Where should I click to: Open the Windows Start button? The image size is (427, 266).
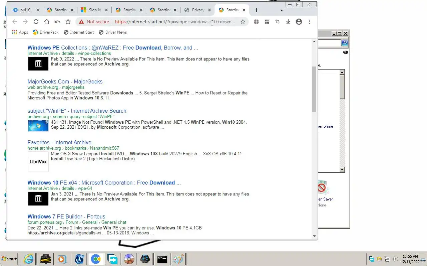[9, 259]
